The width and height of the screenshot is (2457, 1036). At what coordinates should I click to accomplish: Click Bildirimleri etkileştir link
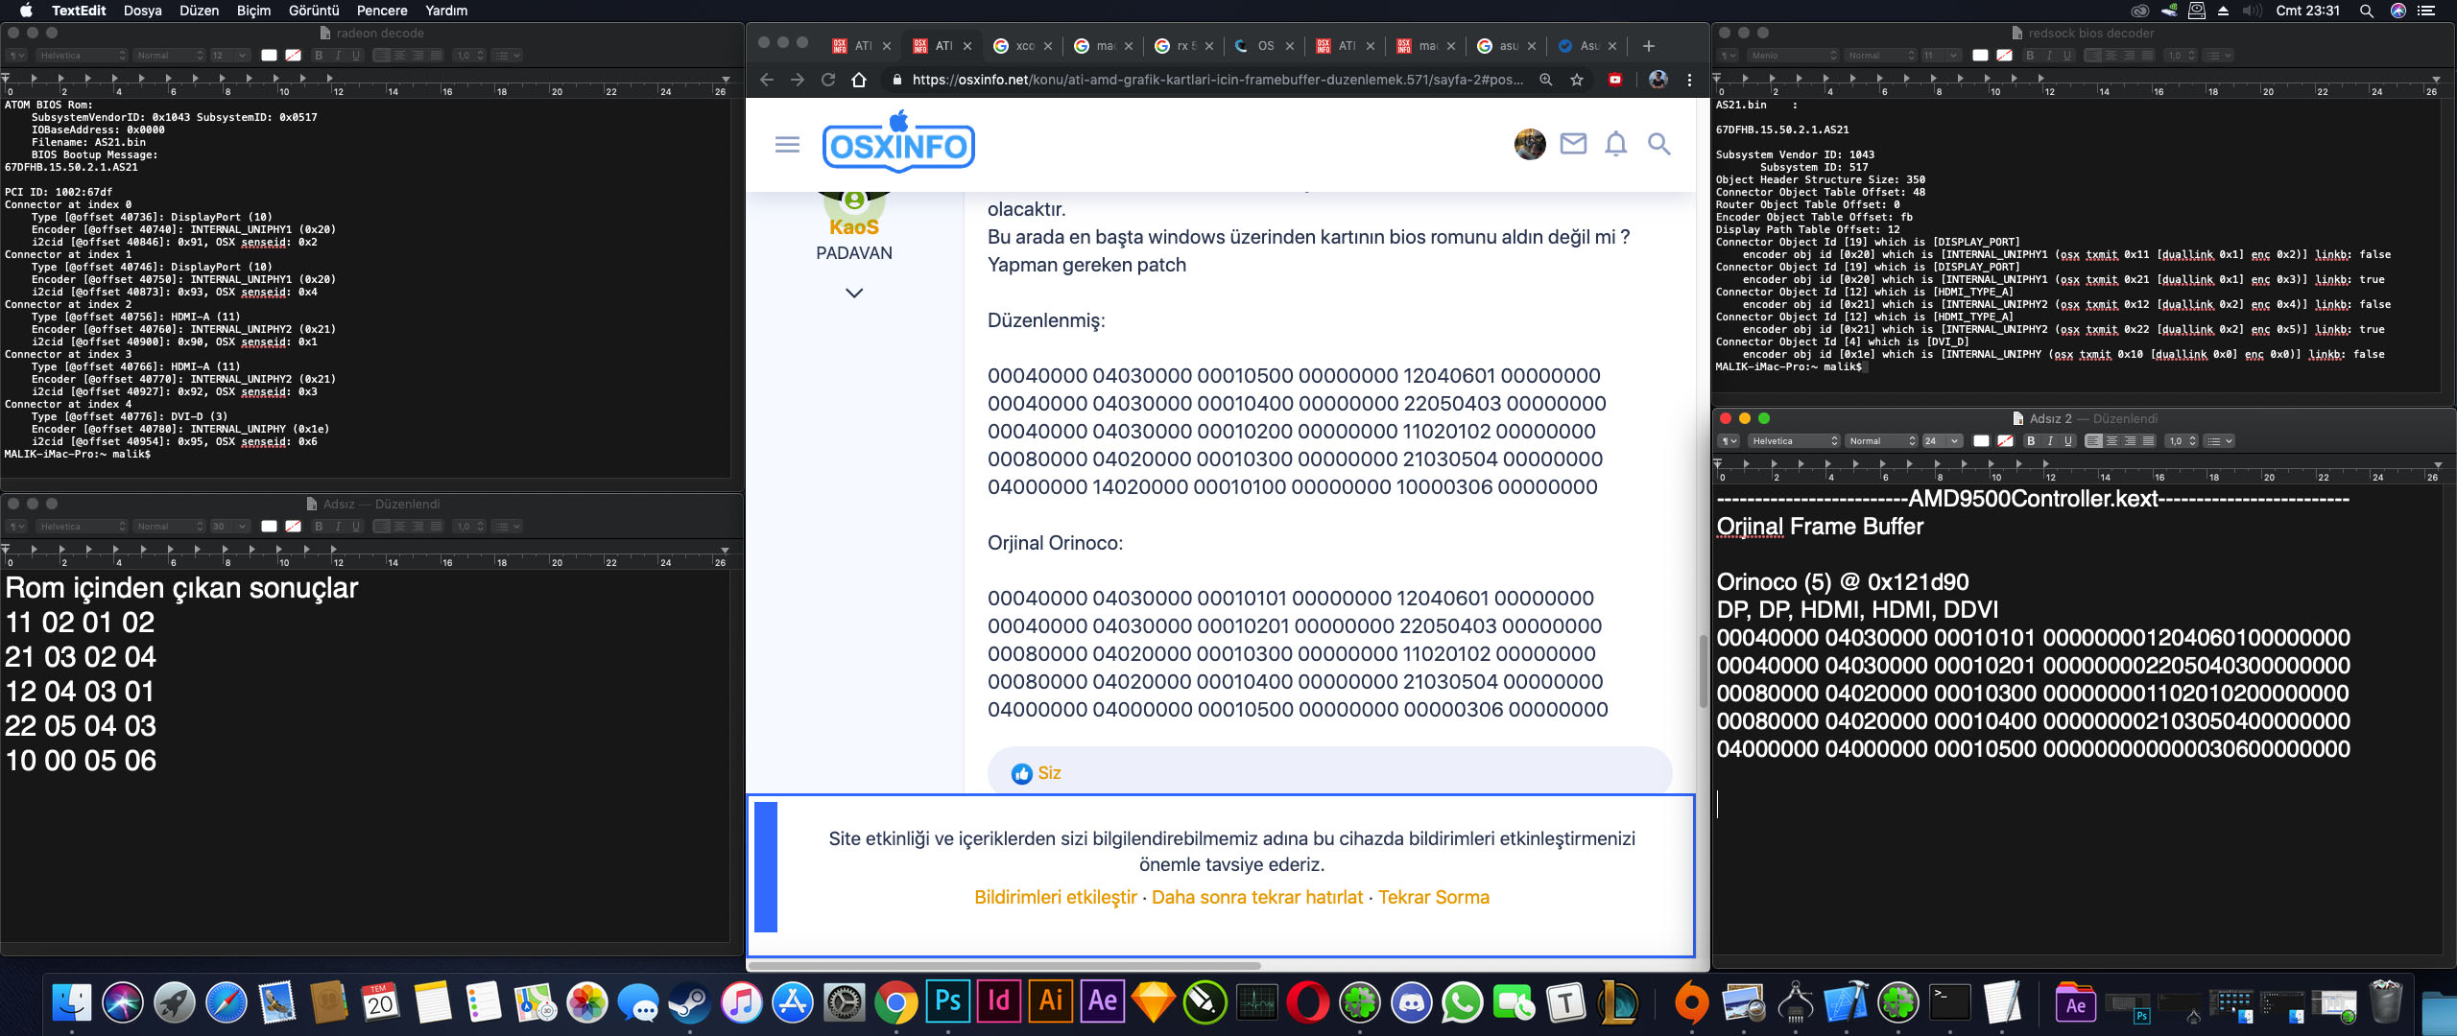pyautogui.click(x=1055, y=897)
